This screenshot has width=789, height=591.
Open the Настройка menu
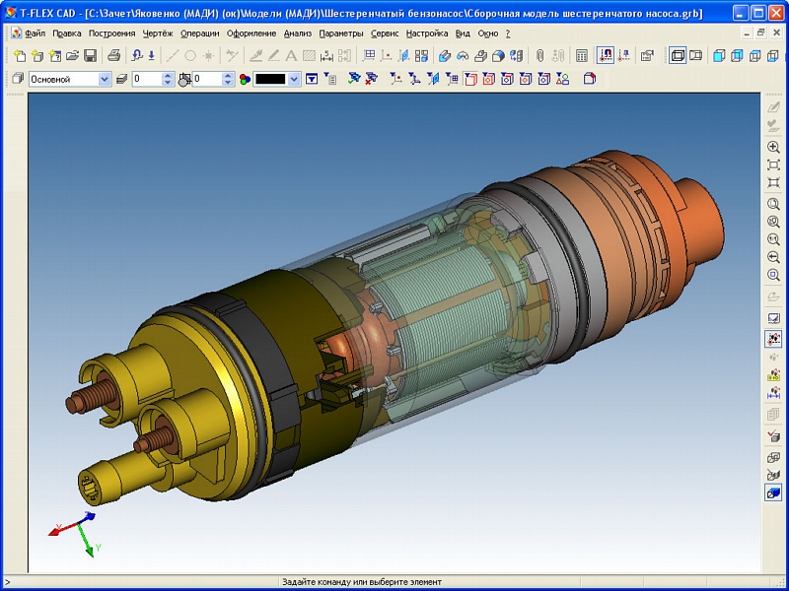click(427, 33)
